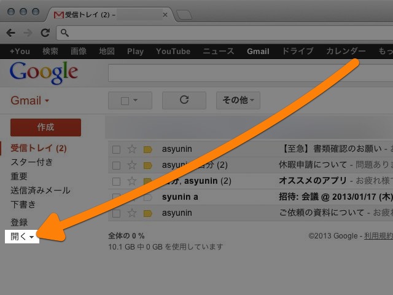The height and width of the screenshot is (295, 393).
Task: Open a new browser tab
Action: tap(184, 15)
